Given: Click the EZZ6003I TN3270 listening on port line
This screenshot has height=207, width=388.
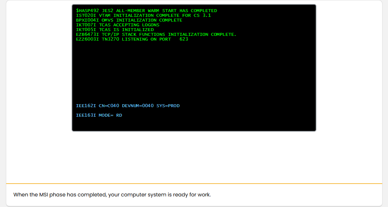Looking at the screenshot, I should pos(132,39).
